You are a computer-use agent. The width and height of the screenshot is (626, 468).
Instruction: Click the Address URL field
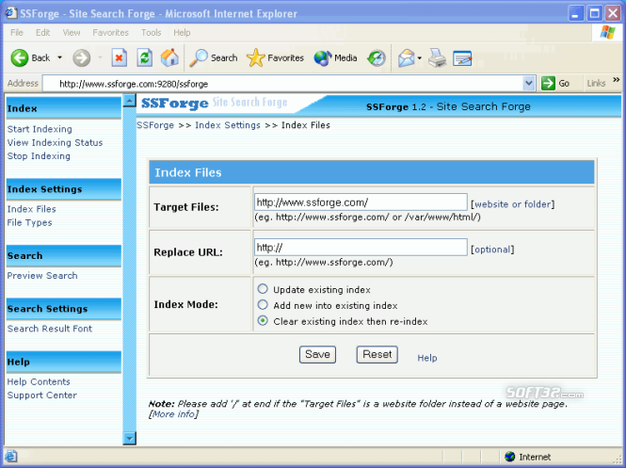tap(282, 84)
